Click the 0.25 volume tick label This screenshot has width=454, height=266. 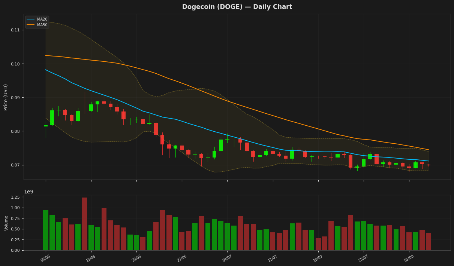click(x=16, y=240)
